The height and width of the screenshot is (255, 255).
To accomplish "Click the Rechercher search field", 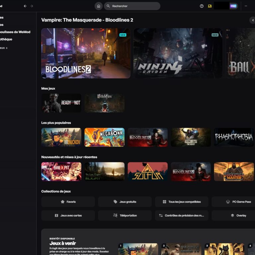I will tap(132, 6).
